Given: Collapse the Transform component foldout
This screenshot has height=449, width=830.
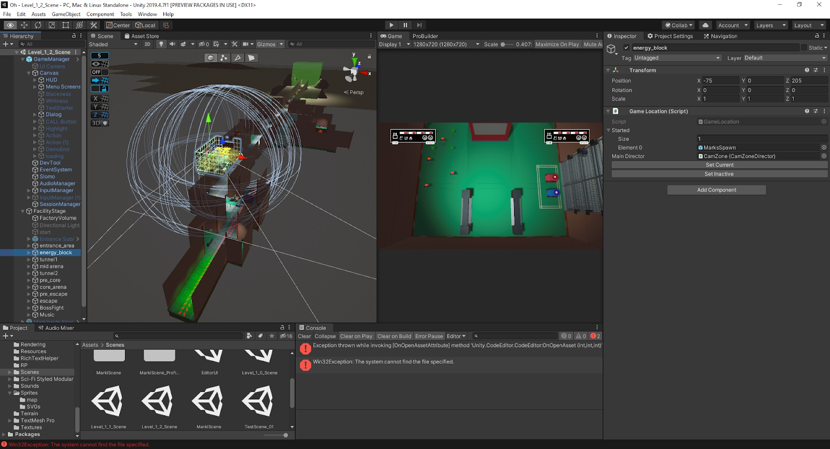Looking at the screenshot, I should 608,70.
